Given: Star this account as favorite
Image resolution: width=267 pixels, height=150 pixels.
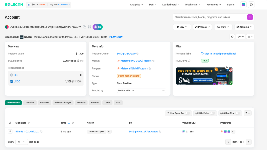Looking at the screenshot, I should pos(232,37).
